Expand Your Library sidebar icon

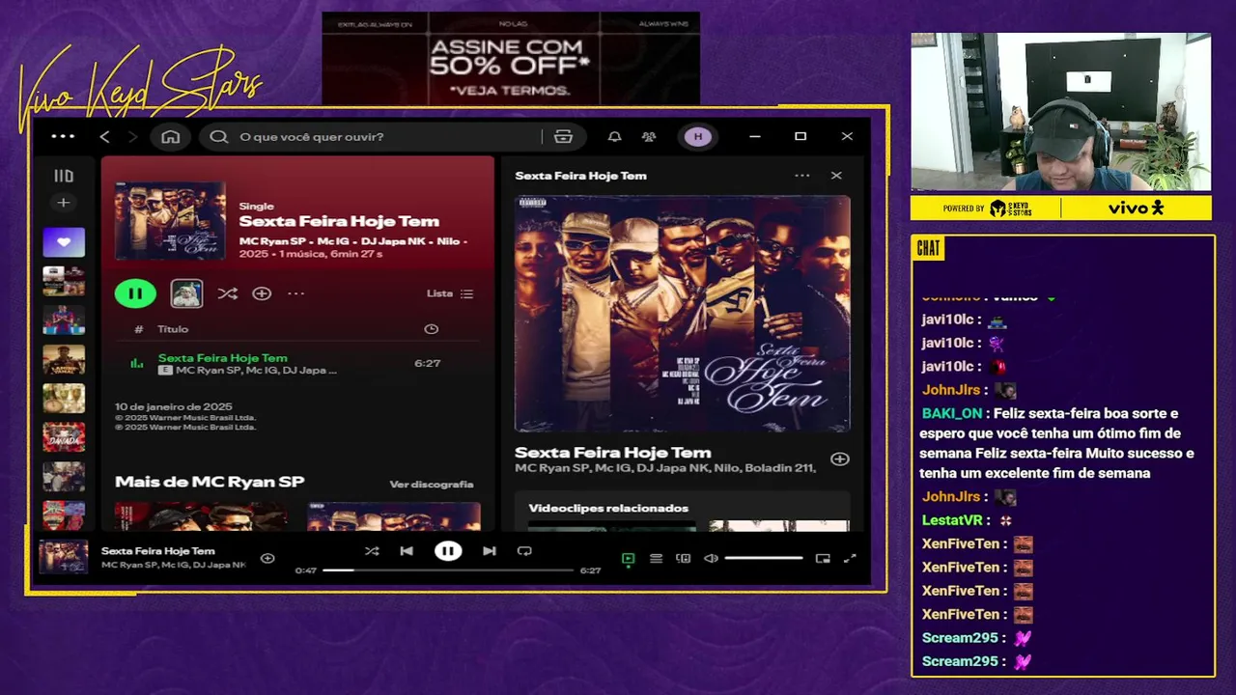pyautogui.click(x=64, y=176)
